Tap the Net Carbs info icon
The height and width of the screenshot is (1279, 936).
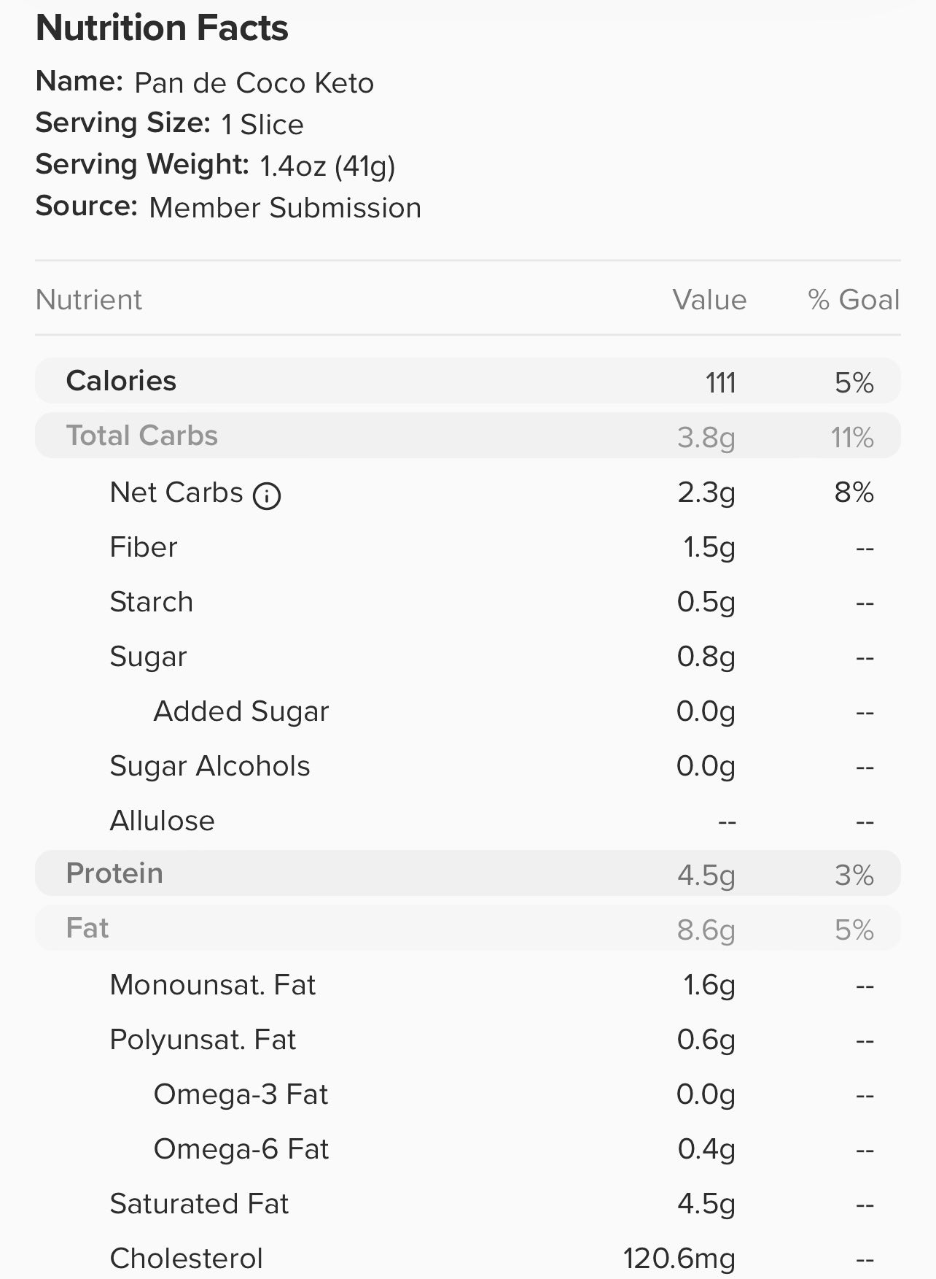pyautogui.click(x=267, y=496)
